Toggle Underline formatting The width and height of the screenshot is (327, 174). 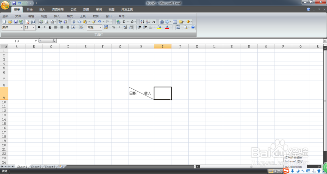point(50,27)
